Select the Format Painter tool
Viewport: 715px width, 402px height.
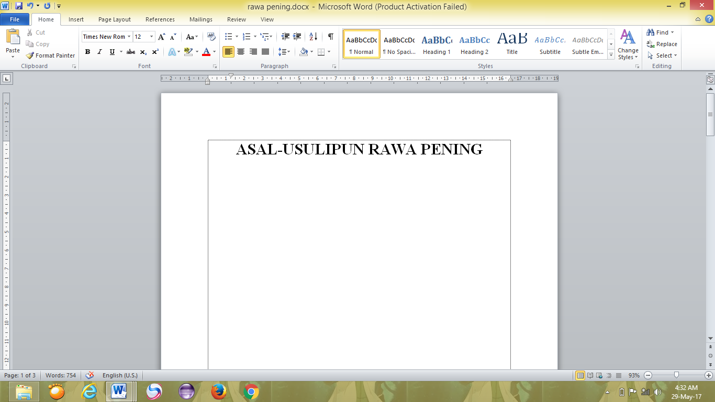coord(50,55)
